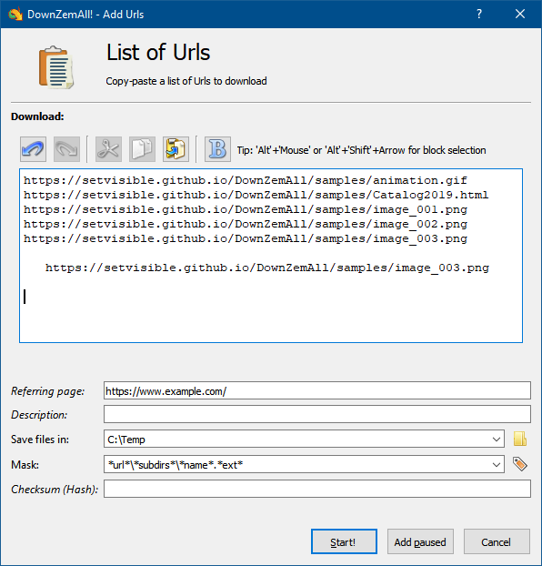Click the Cut scissors icon

[x=108, y=149]
